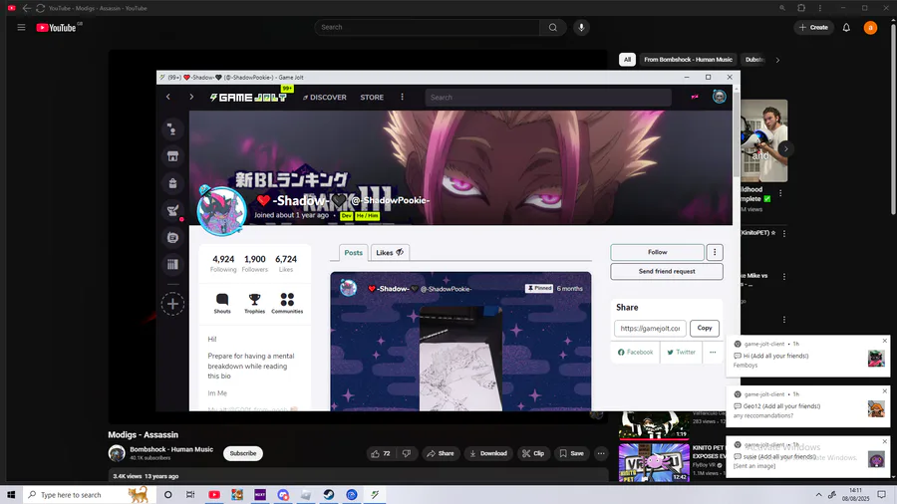
Task: Open more share options ellipsis
Action: click(x=713, y=352)
